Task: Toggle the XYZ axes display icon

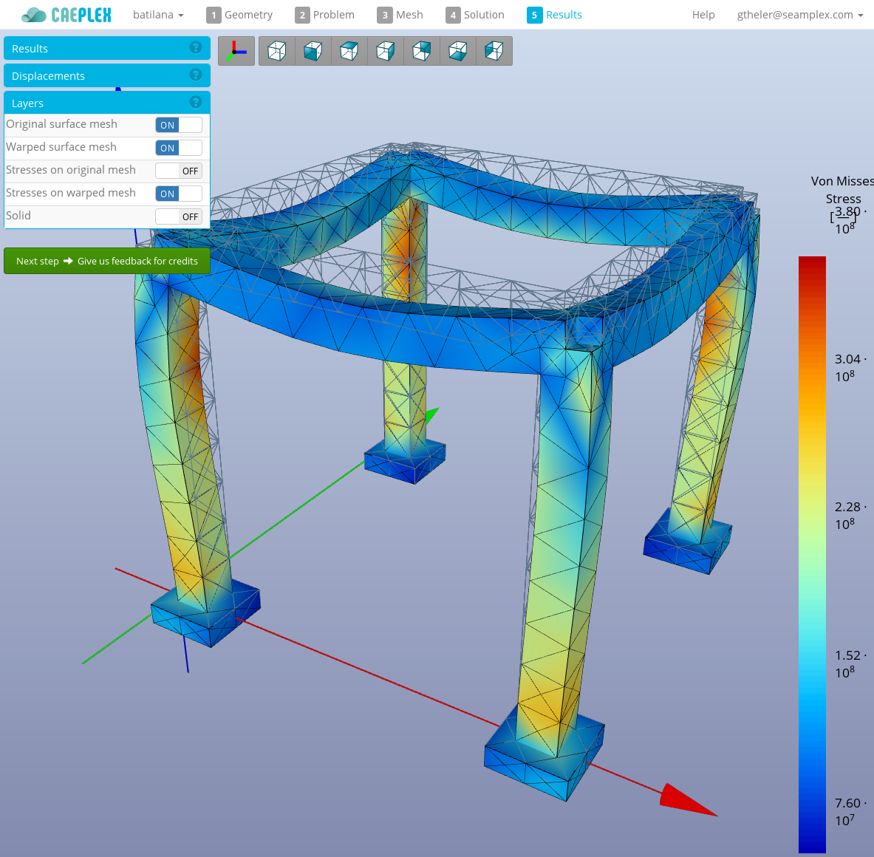Action: [x=236, y=51]
